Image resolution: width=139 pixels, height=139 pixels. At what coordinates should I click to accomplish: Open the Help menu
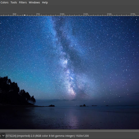[x=45, y=2]
